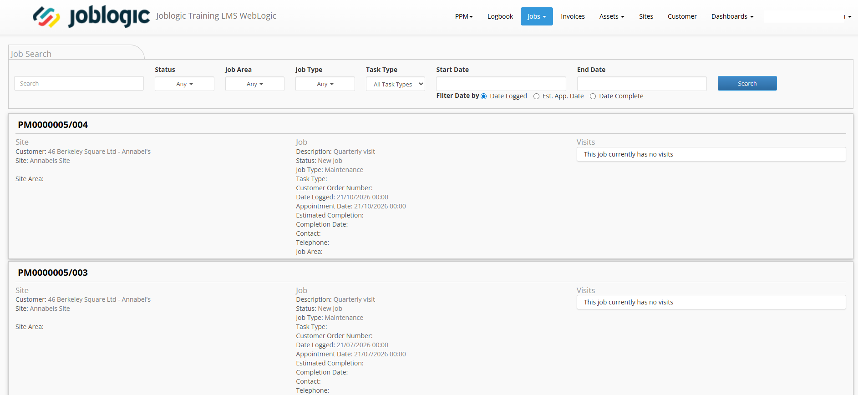858x395 pixels.
Task: Click the End Date field
Action: pos(642,84)
